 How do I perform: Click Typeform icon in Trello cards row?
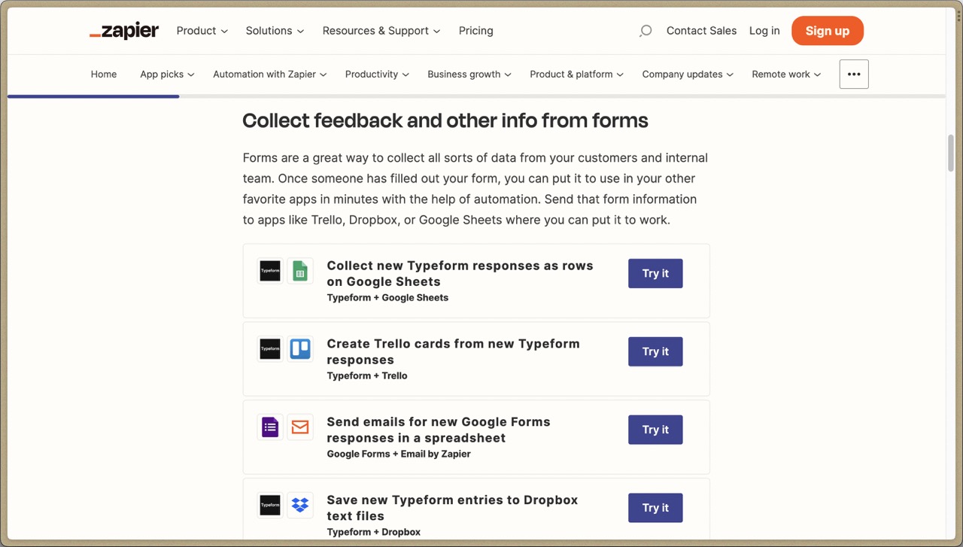pos(270,349)
